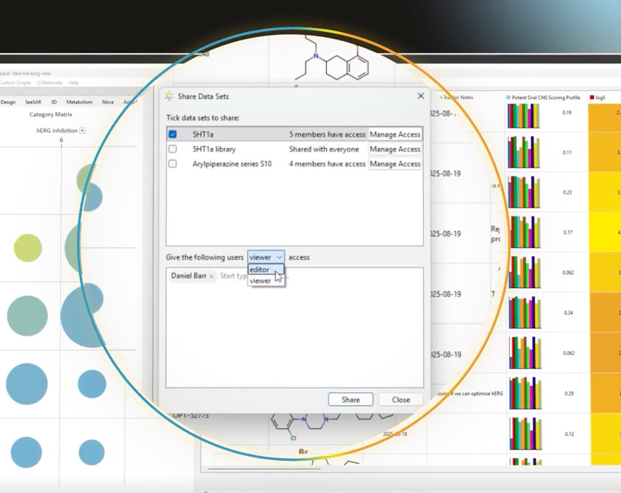Image resolution: width=621 pixels, height=493 pixels.
Task: Select the Potent Oral CNS Scoring Profile header
Action: 543,98
